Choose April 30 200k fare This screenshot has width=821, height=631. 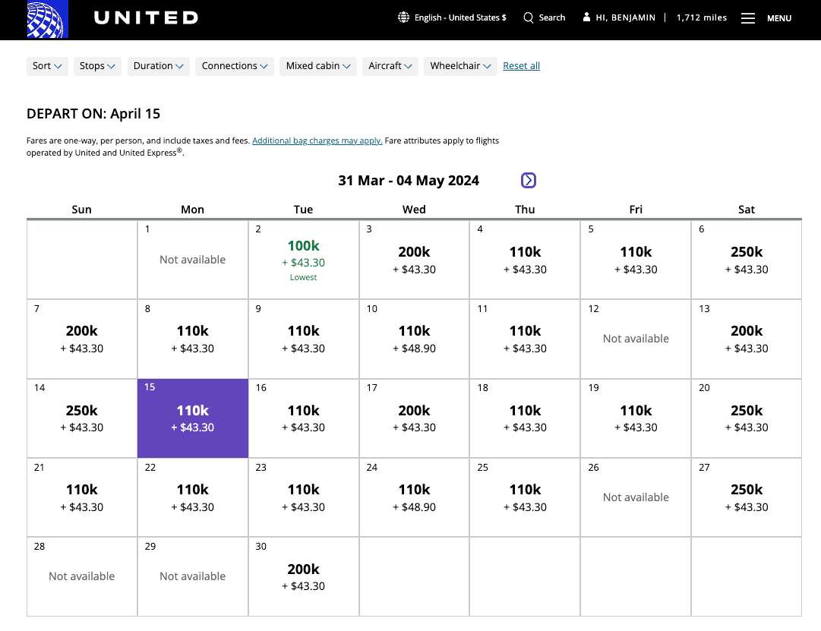click(x=303, y=576)
